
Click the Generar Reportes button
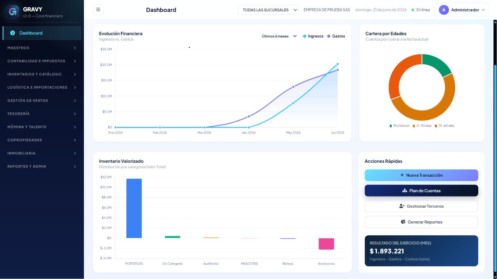point(421,222)
